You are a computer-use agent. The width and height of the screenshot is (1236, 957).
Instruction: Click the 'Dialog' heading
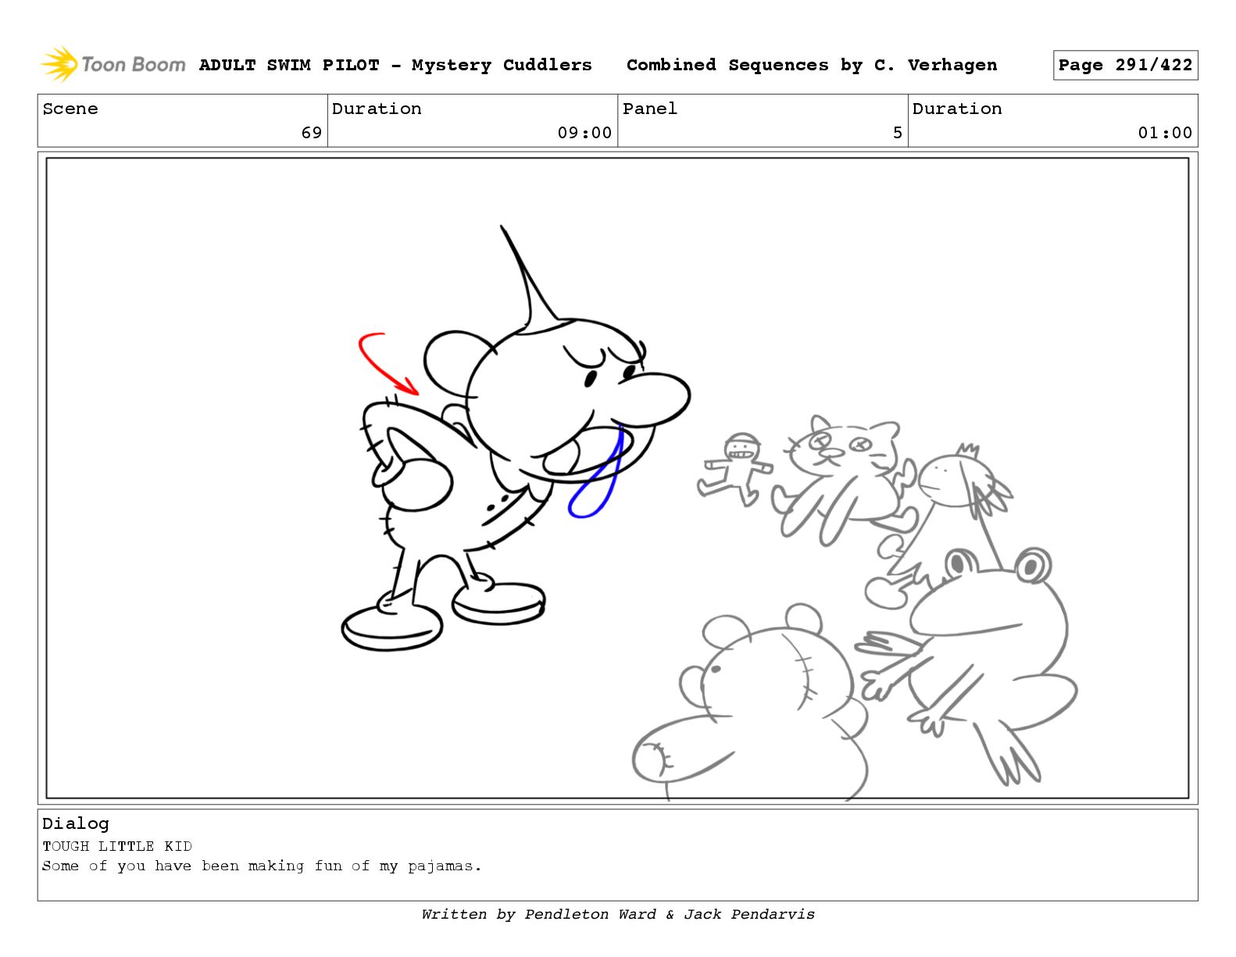[x=76, y=823]
